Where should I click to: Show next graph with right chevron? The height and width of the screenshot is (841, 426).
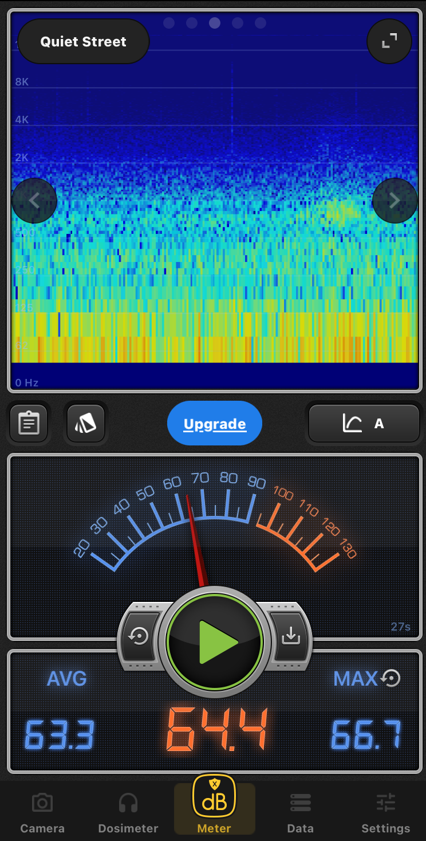click(395, 201)
